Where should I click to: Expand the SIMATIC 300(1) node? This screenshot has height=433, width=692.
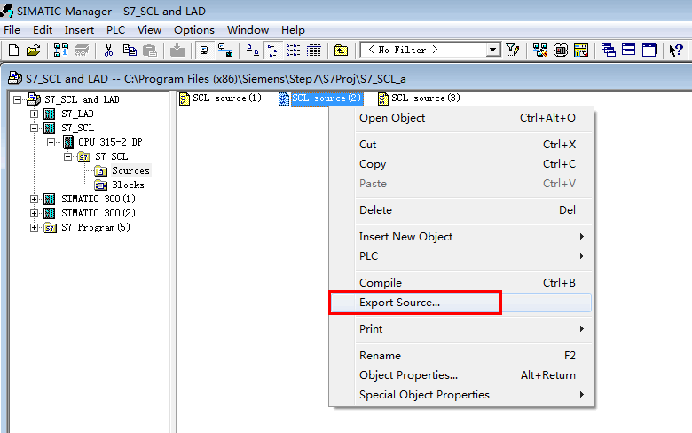[x=34, y=199]
